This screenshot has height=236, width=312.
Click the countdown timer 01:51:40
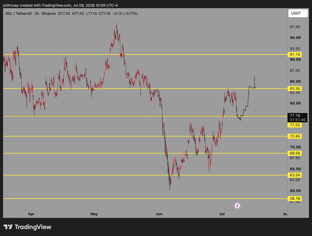[x=298, y=120]
